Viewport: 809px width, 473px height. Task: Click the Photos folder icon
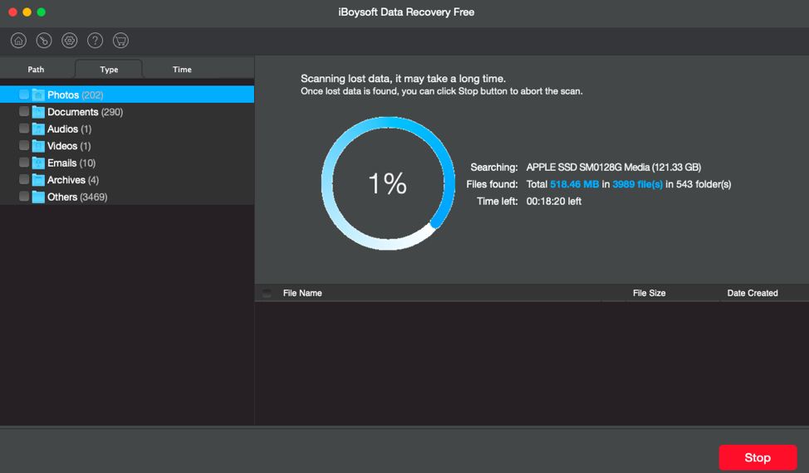[38, 95]
